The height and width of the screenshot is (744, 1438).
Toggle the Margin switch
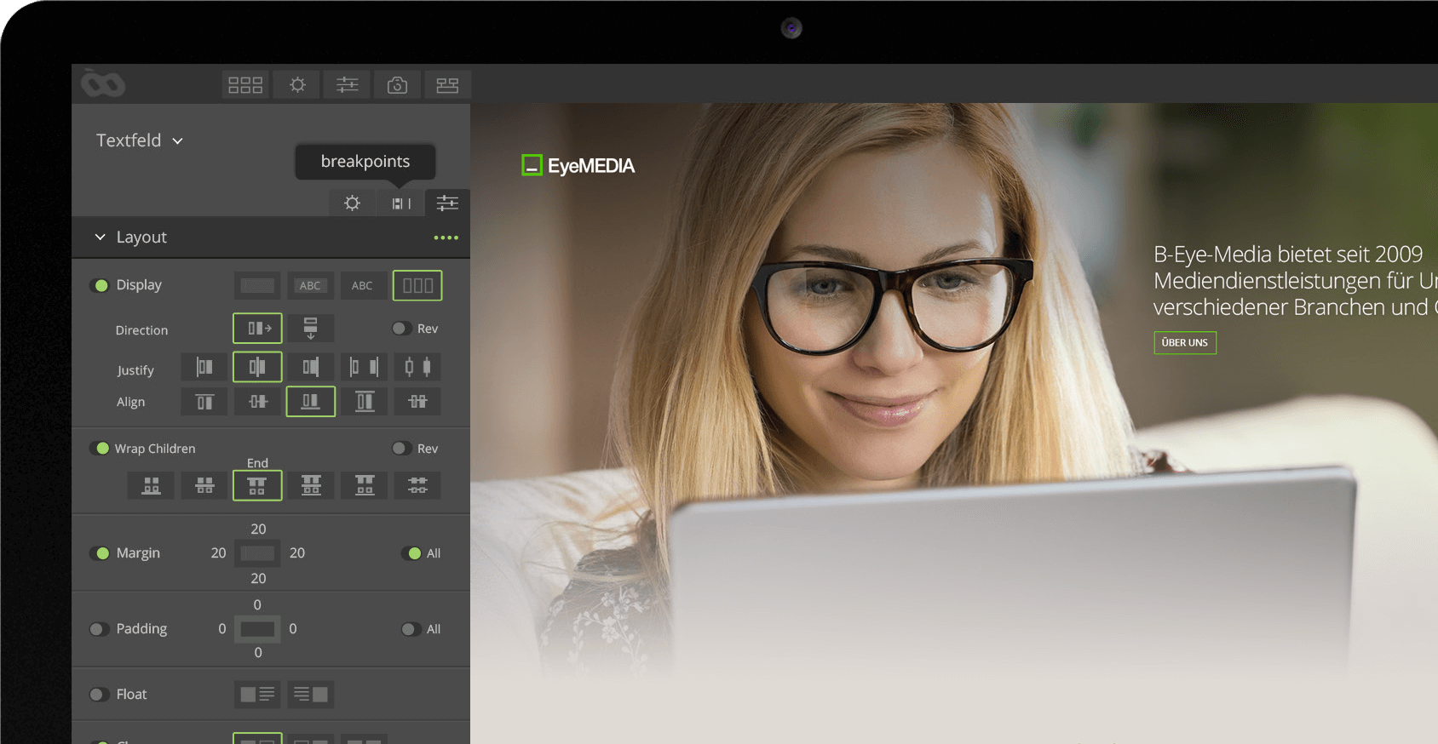(x=101, y=553)
